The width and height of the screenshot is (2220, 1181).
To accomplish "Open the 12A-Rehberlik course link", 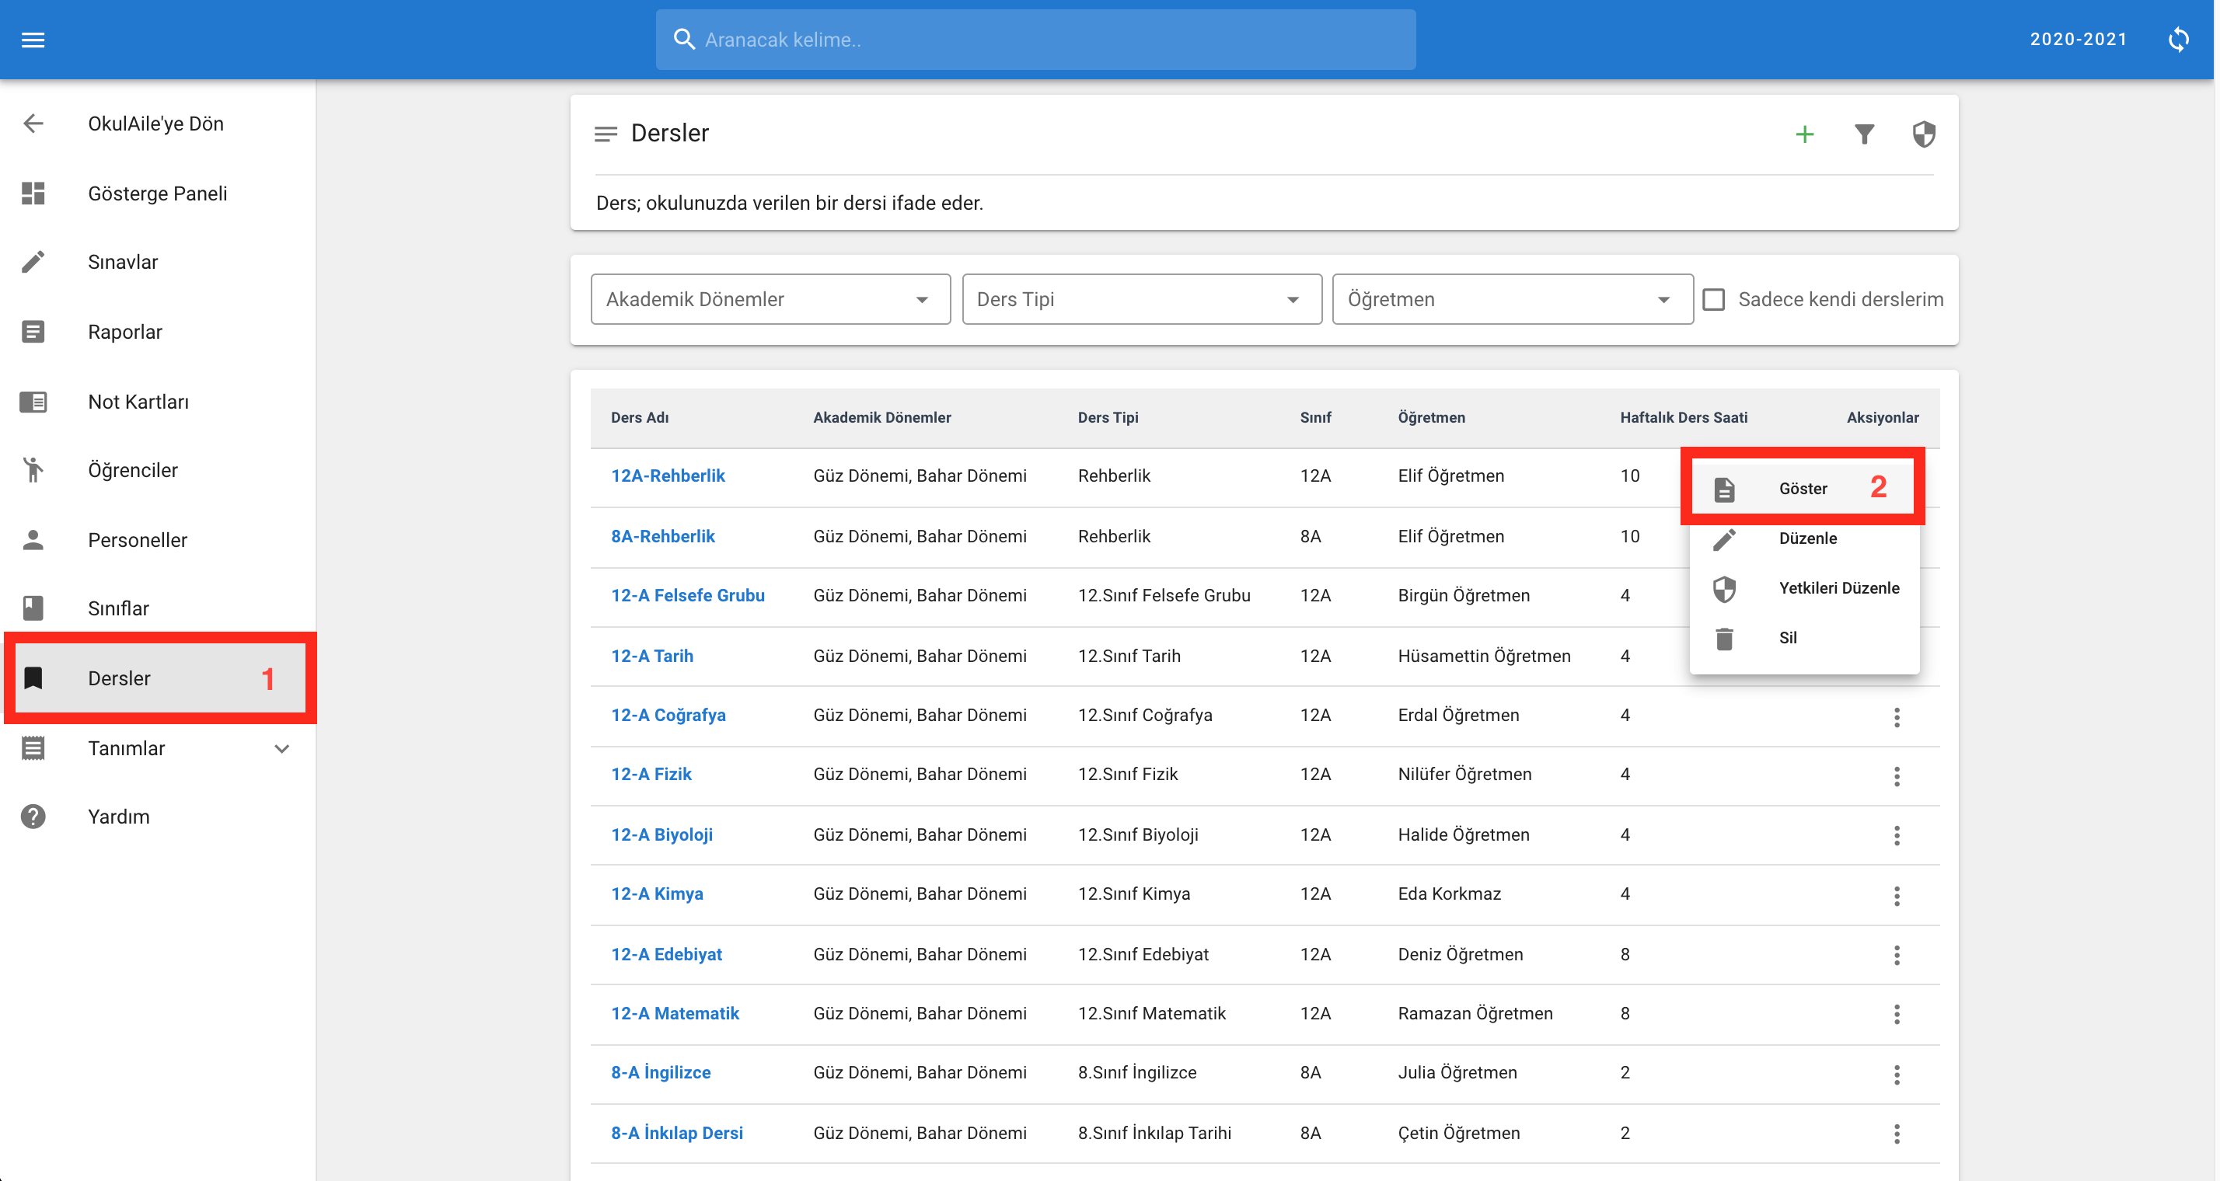I will [668, 476].
